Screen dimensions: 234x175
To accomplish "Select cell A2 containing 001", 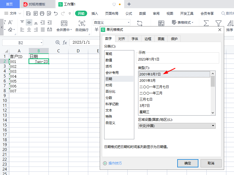I will pyautogui.click(x=19, y=61).
